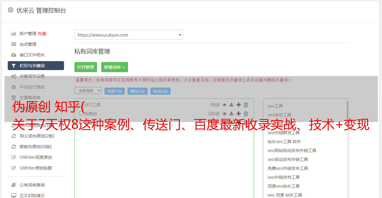Click the edit icon beside UWriter深度原创
The image size is (382, 198).
(x=13, y=157)
